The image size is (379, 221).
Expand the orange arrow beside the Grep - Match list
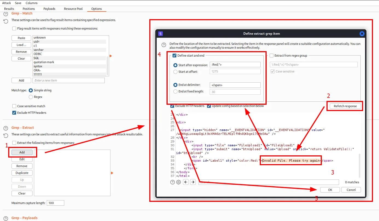click(x=111, y=56)
